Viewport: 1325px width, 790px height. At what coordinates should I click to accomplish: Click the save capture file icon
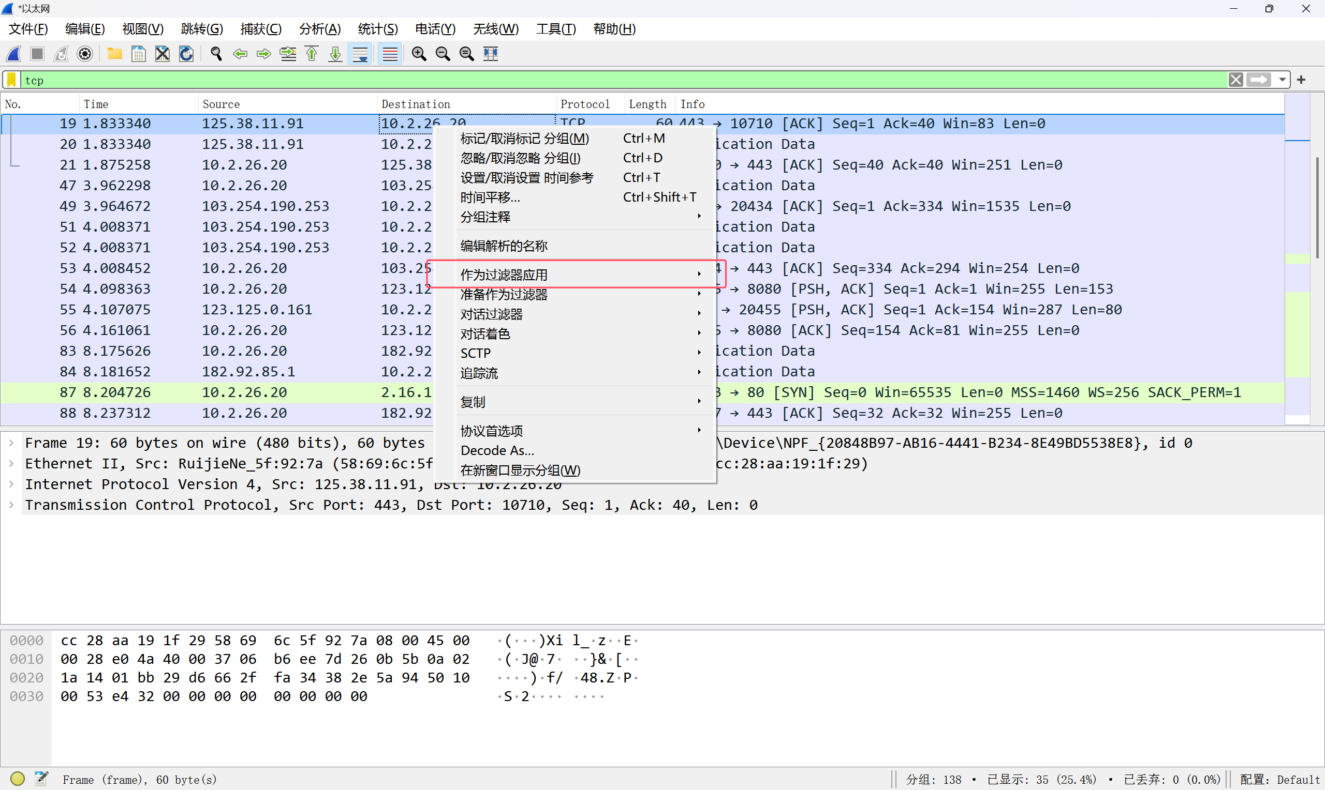tap(139, 54)
